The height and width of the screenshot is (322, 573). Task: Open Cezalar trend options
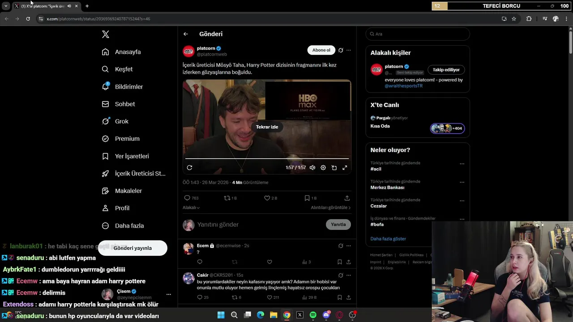(x=462, y=201)
